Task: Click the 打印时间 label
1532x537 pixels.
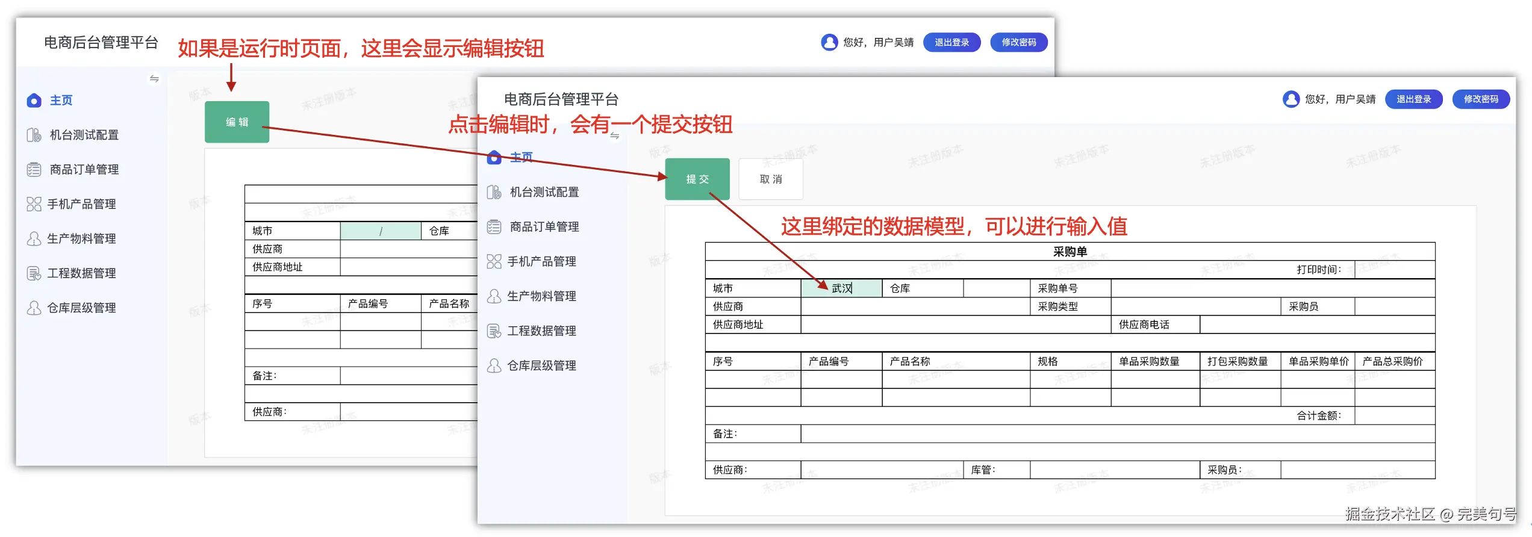Action: pos(1319,270)
